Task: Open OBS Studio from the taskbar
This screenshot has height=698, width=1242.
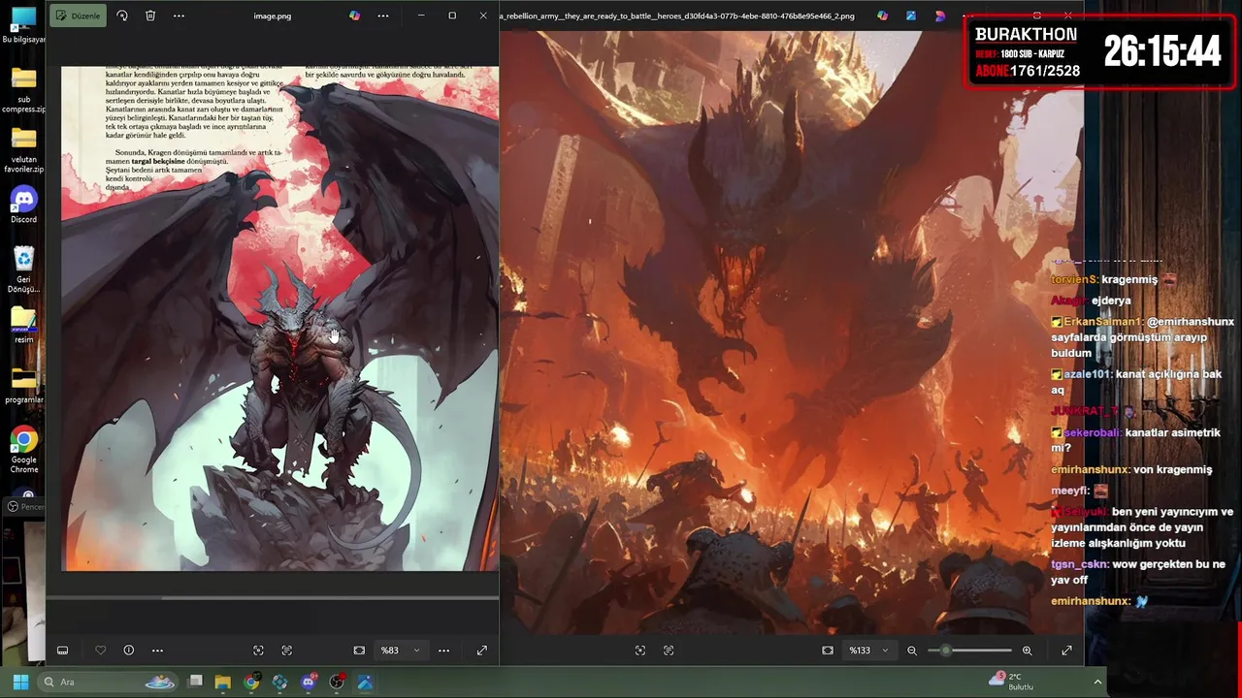Action: (337, 682)
